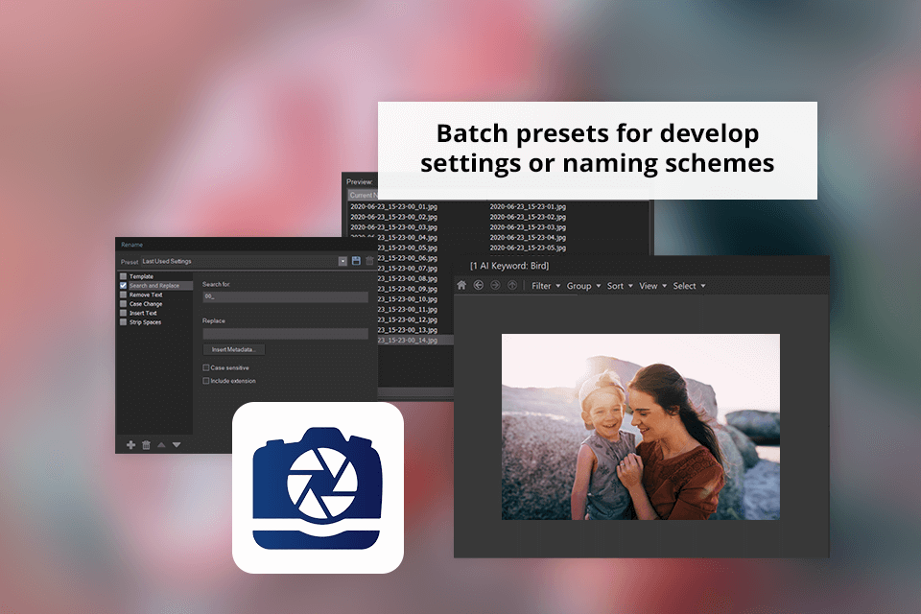Navigate home using the Home icon
This screenshot has height=614, width=921.
click(x=461, y=286)
